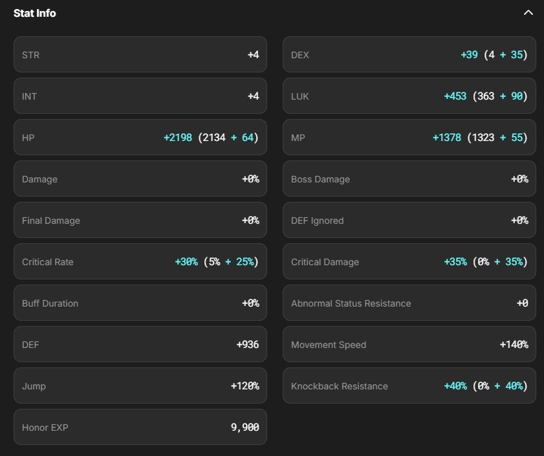544x456 pixels.
Task: Click the Movement Speed card
Action: (x=409, y=345)
